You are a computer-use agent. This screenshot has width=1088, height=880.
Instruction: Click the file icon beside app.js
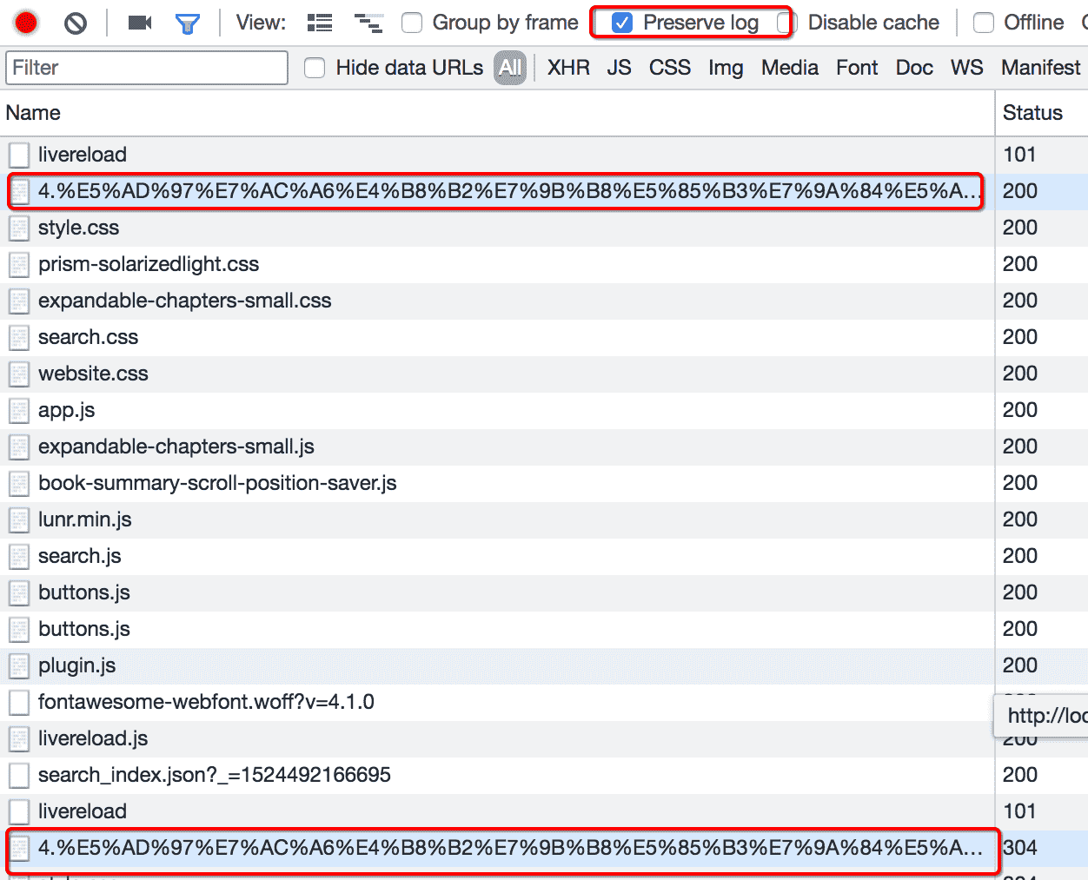pos(19,410)
